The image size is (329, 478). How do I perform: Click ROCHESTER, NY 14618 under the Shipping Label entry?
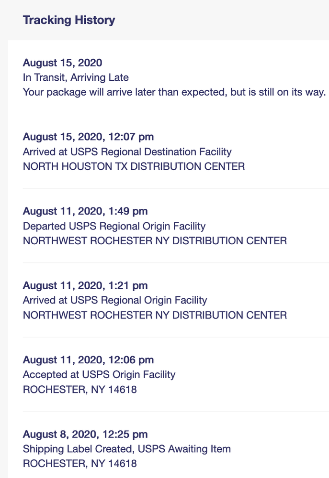point(79,464)
